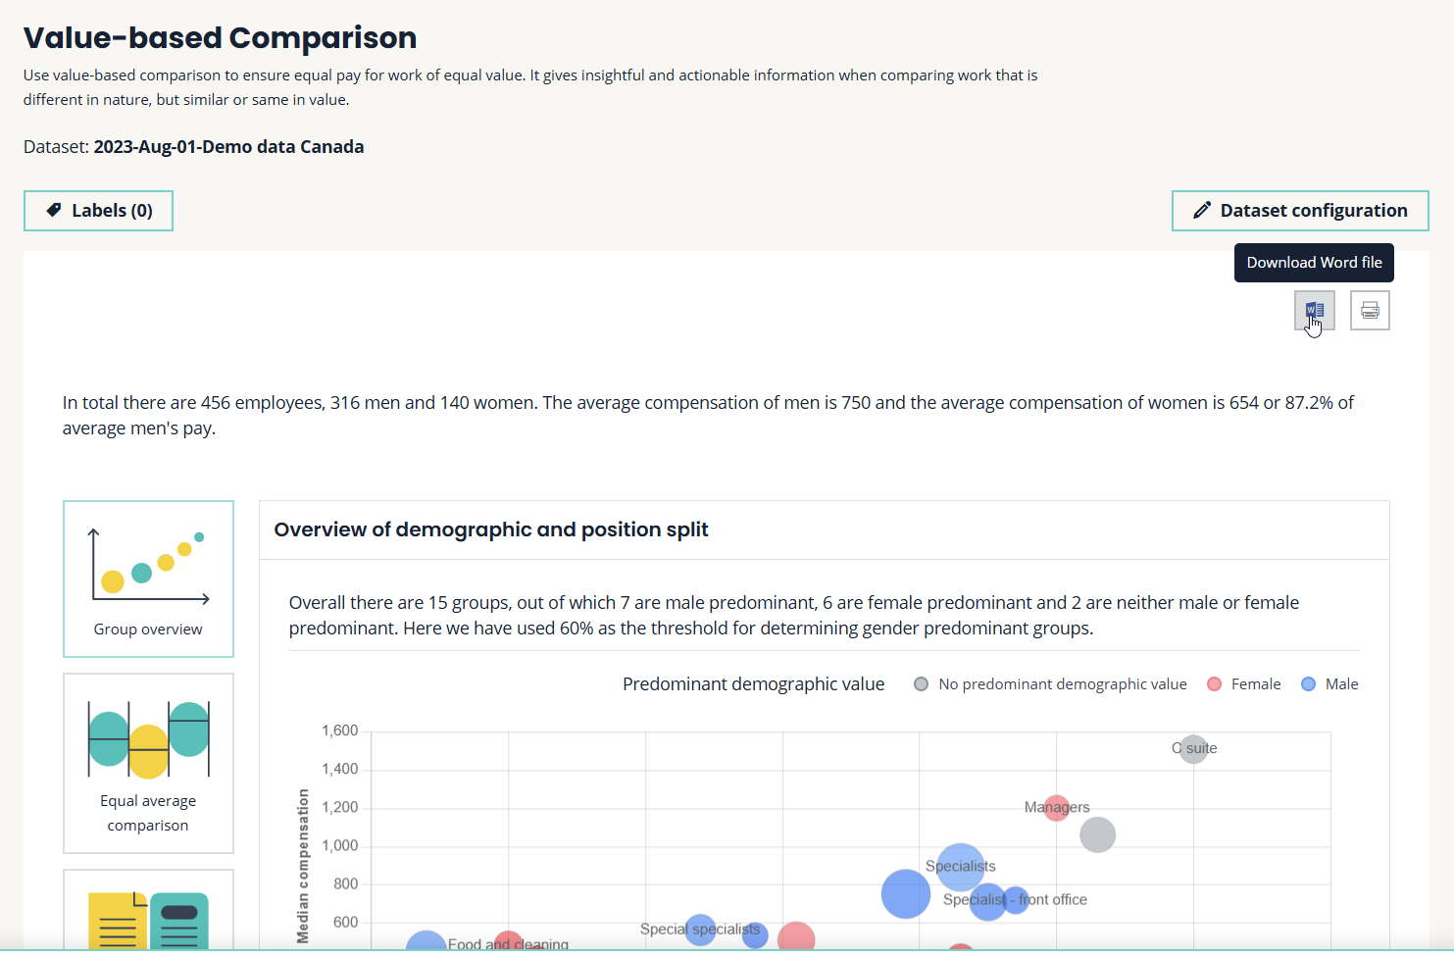Select the Group overview tab
Viewport: 1454px width, 957px height.
pyautogui.click(x=148, y=579)
